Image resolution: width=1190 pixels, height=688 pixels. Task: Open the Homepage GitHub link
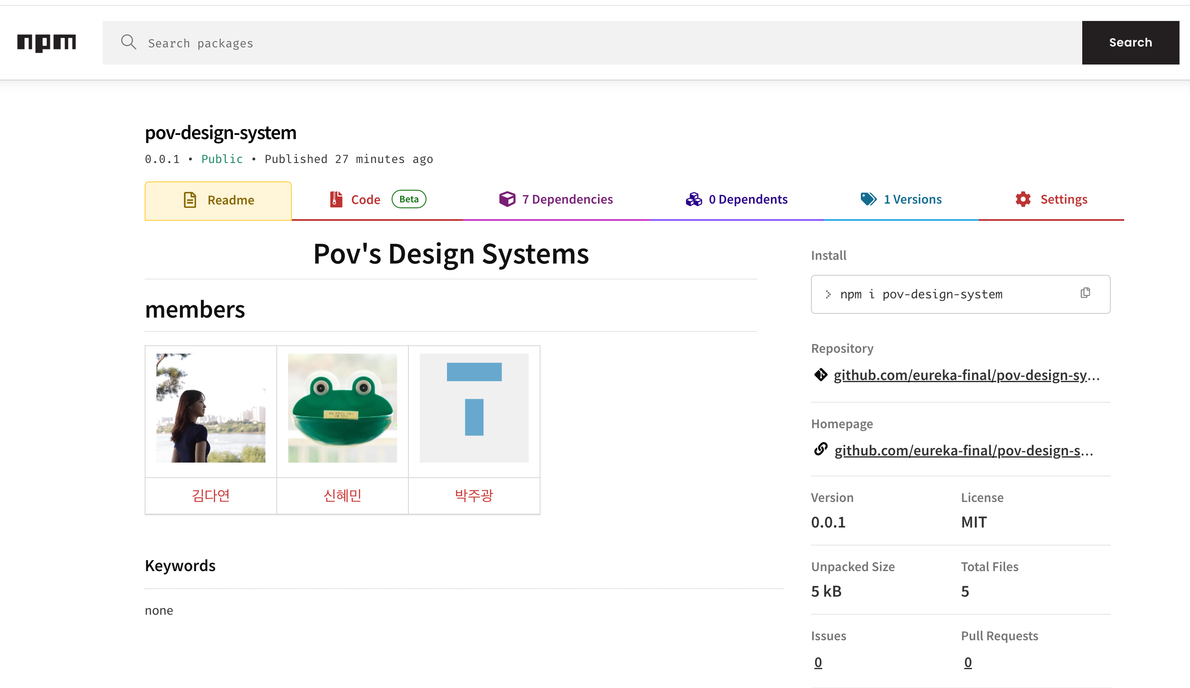[964, 451]
